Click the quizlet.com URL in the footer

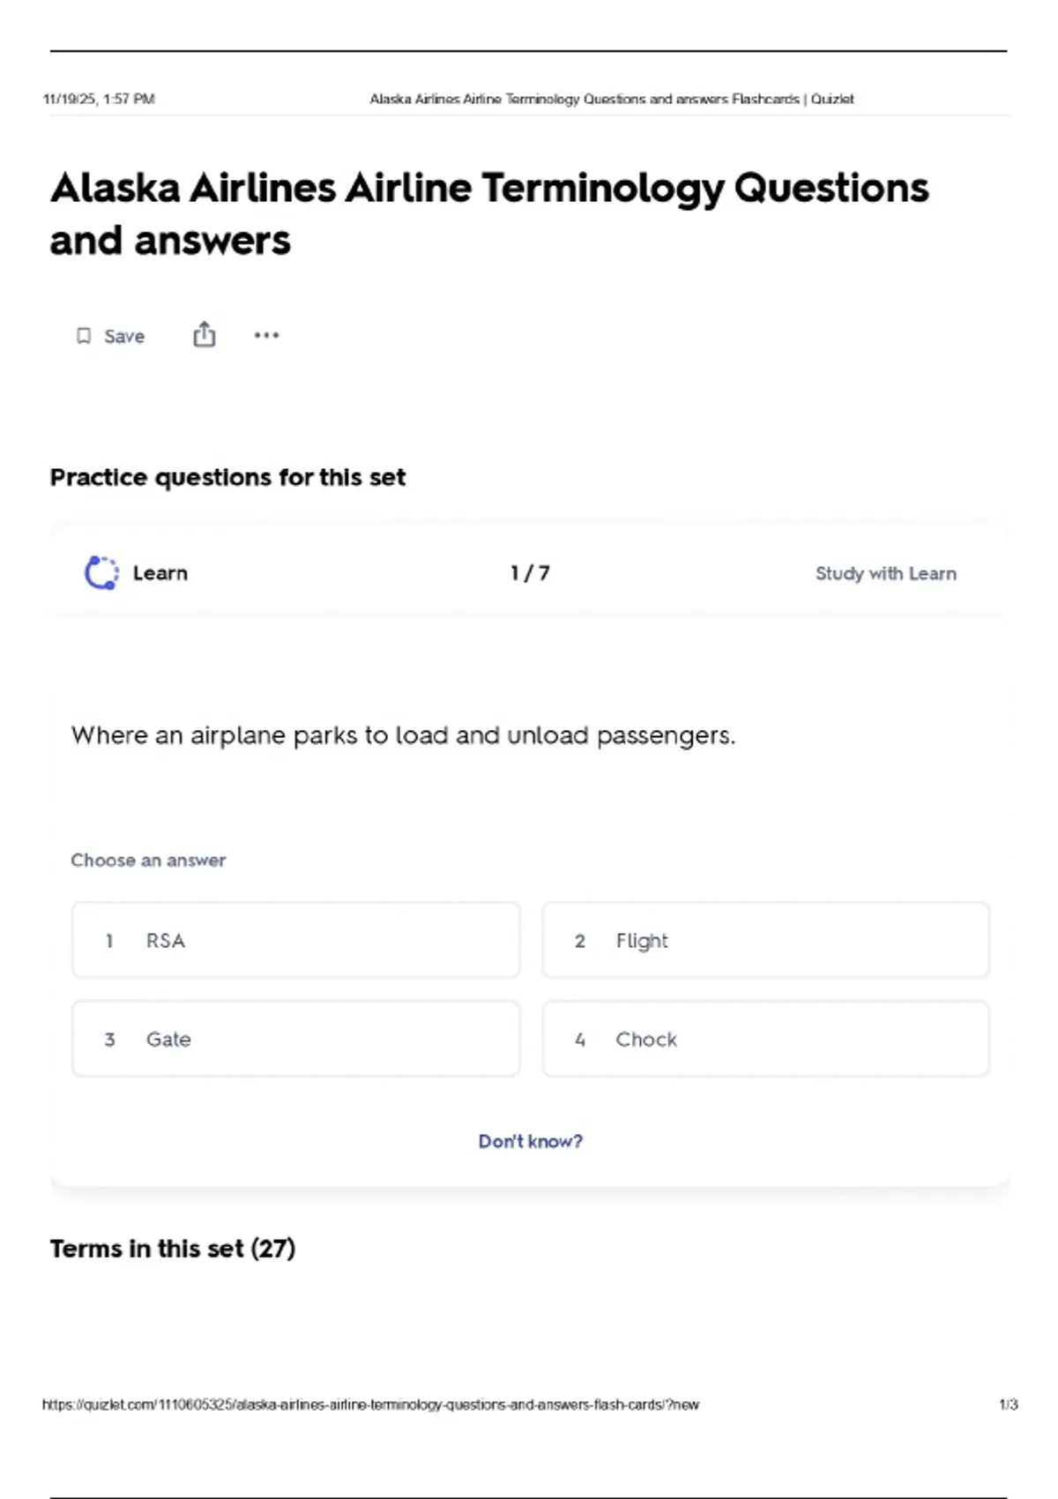coord(370,1405)
